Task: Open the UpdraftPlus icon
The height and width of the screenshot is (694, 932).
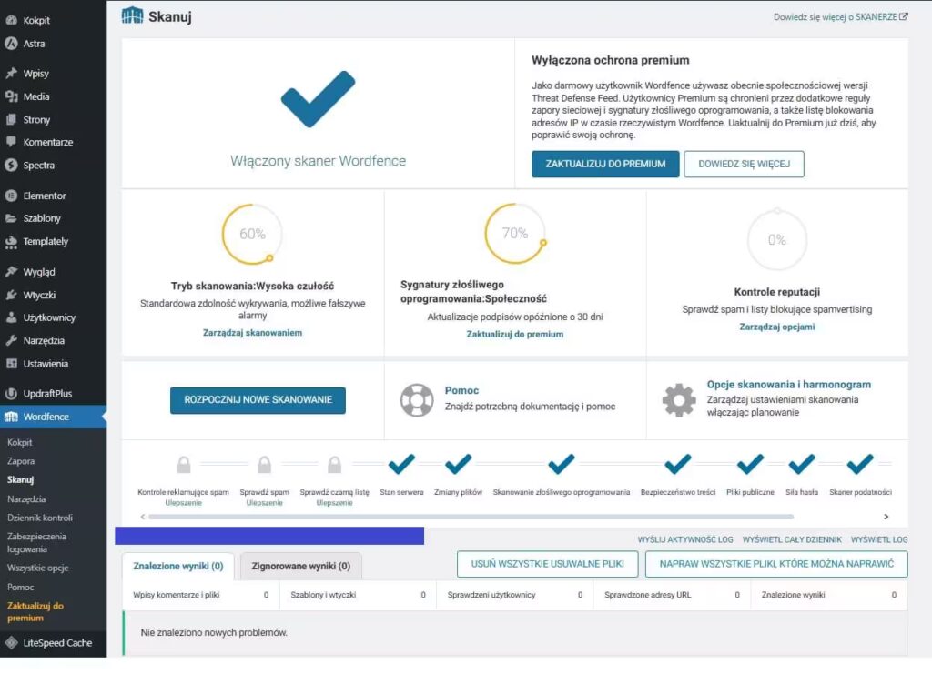Action: [11, 393]
